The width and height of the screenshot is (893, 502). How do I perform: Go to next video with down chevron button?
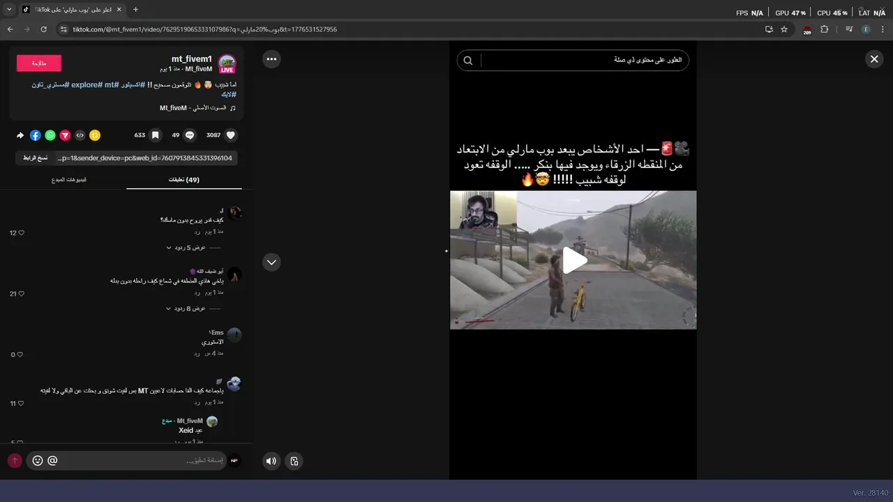tap(271, 262)
